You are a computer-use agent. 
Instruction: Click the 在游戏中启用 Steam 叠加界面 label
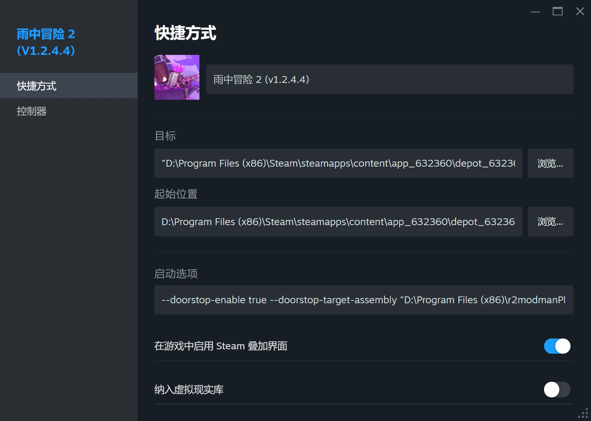coord(221,346)
